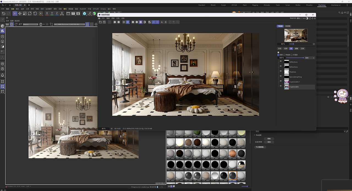The width and height of the screenshot is (352, 191).
Task: Open the 添加 blend mode dropdown
Action: [309, 58]
